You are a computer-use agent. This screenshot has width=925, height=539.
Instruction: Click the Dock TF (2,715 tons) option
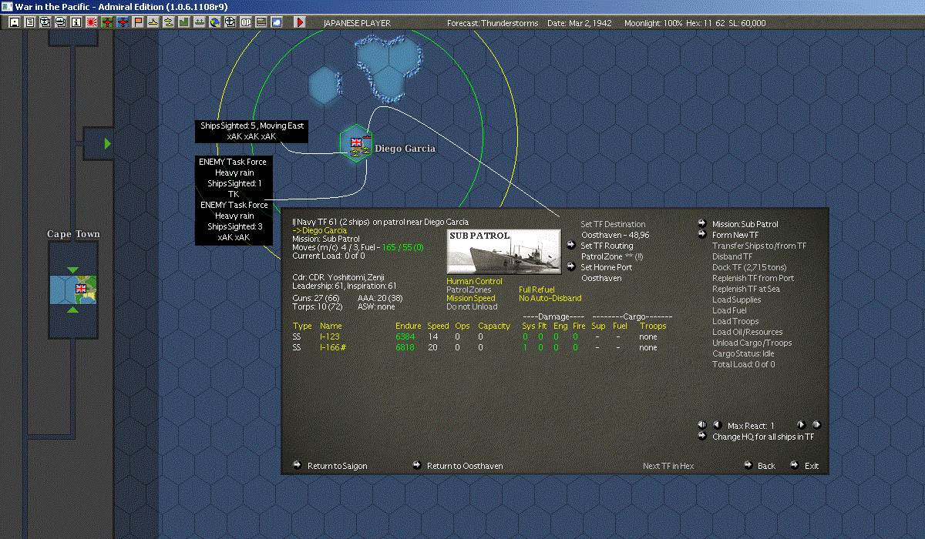(x=749, y=267)
